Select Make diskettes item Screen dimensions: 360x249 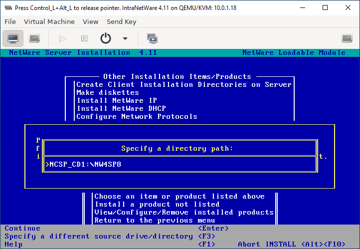(x=108, y=93)
